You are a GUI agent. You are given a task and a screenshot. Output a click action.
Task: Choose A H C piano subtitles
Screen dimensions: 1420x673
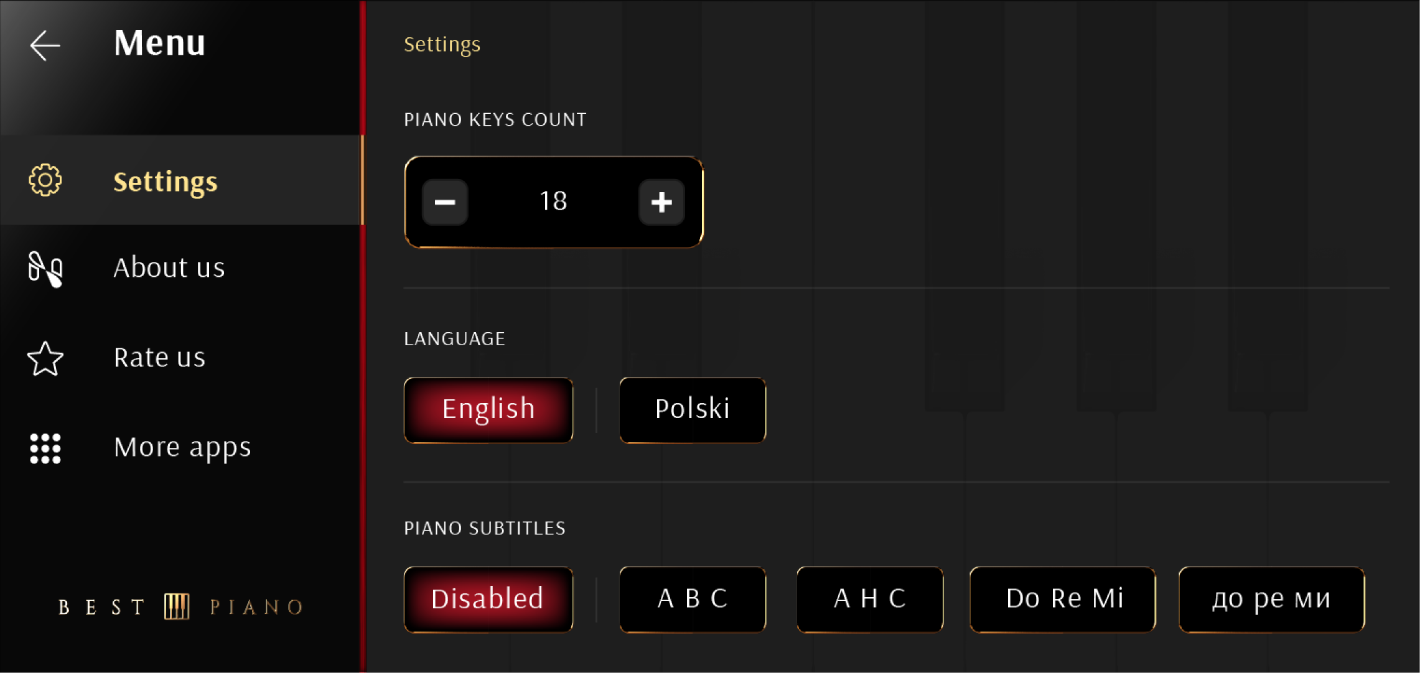870,600
